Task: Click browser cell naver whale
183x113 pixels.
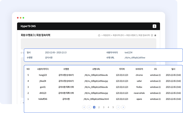Action: point(139,93)
